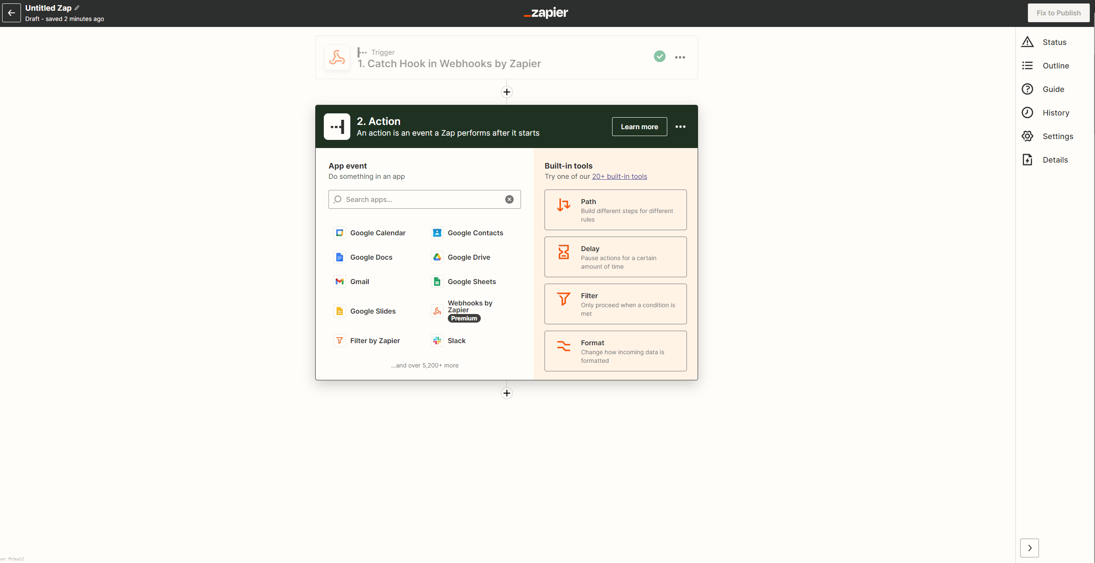
Task: Click the back arrow button
Action: coord(12,13)
